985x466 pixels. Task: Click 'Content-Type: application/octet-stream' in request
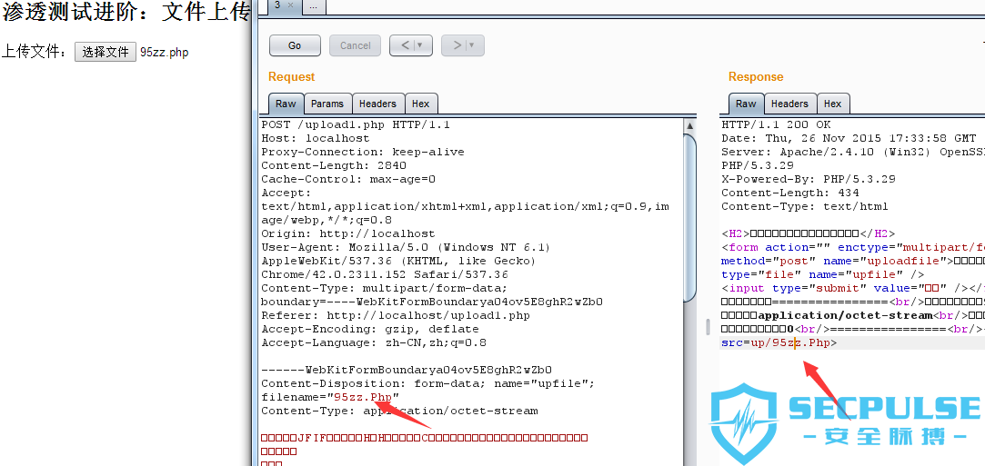399,411
